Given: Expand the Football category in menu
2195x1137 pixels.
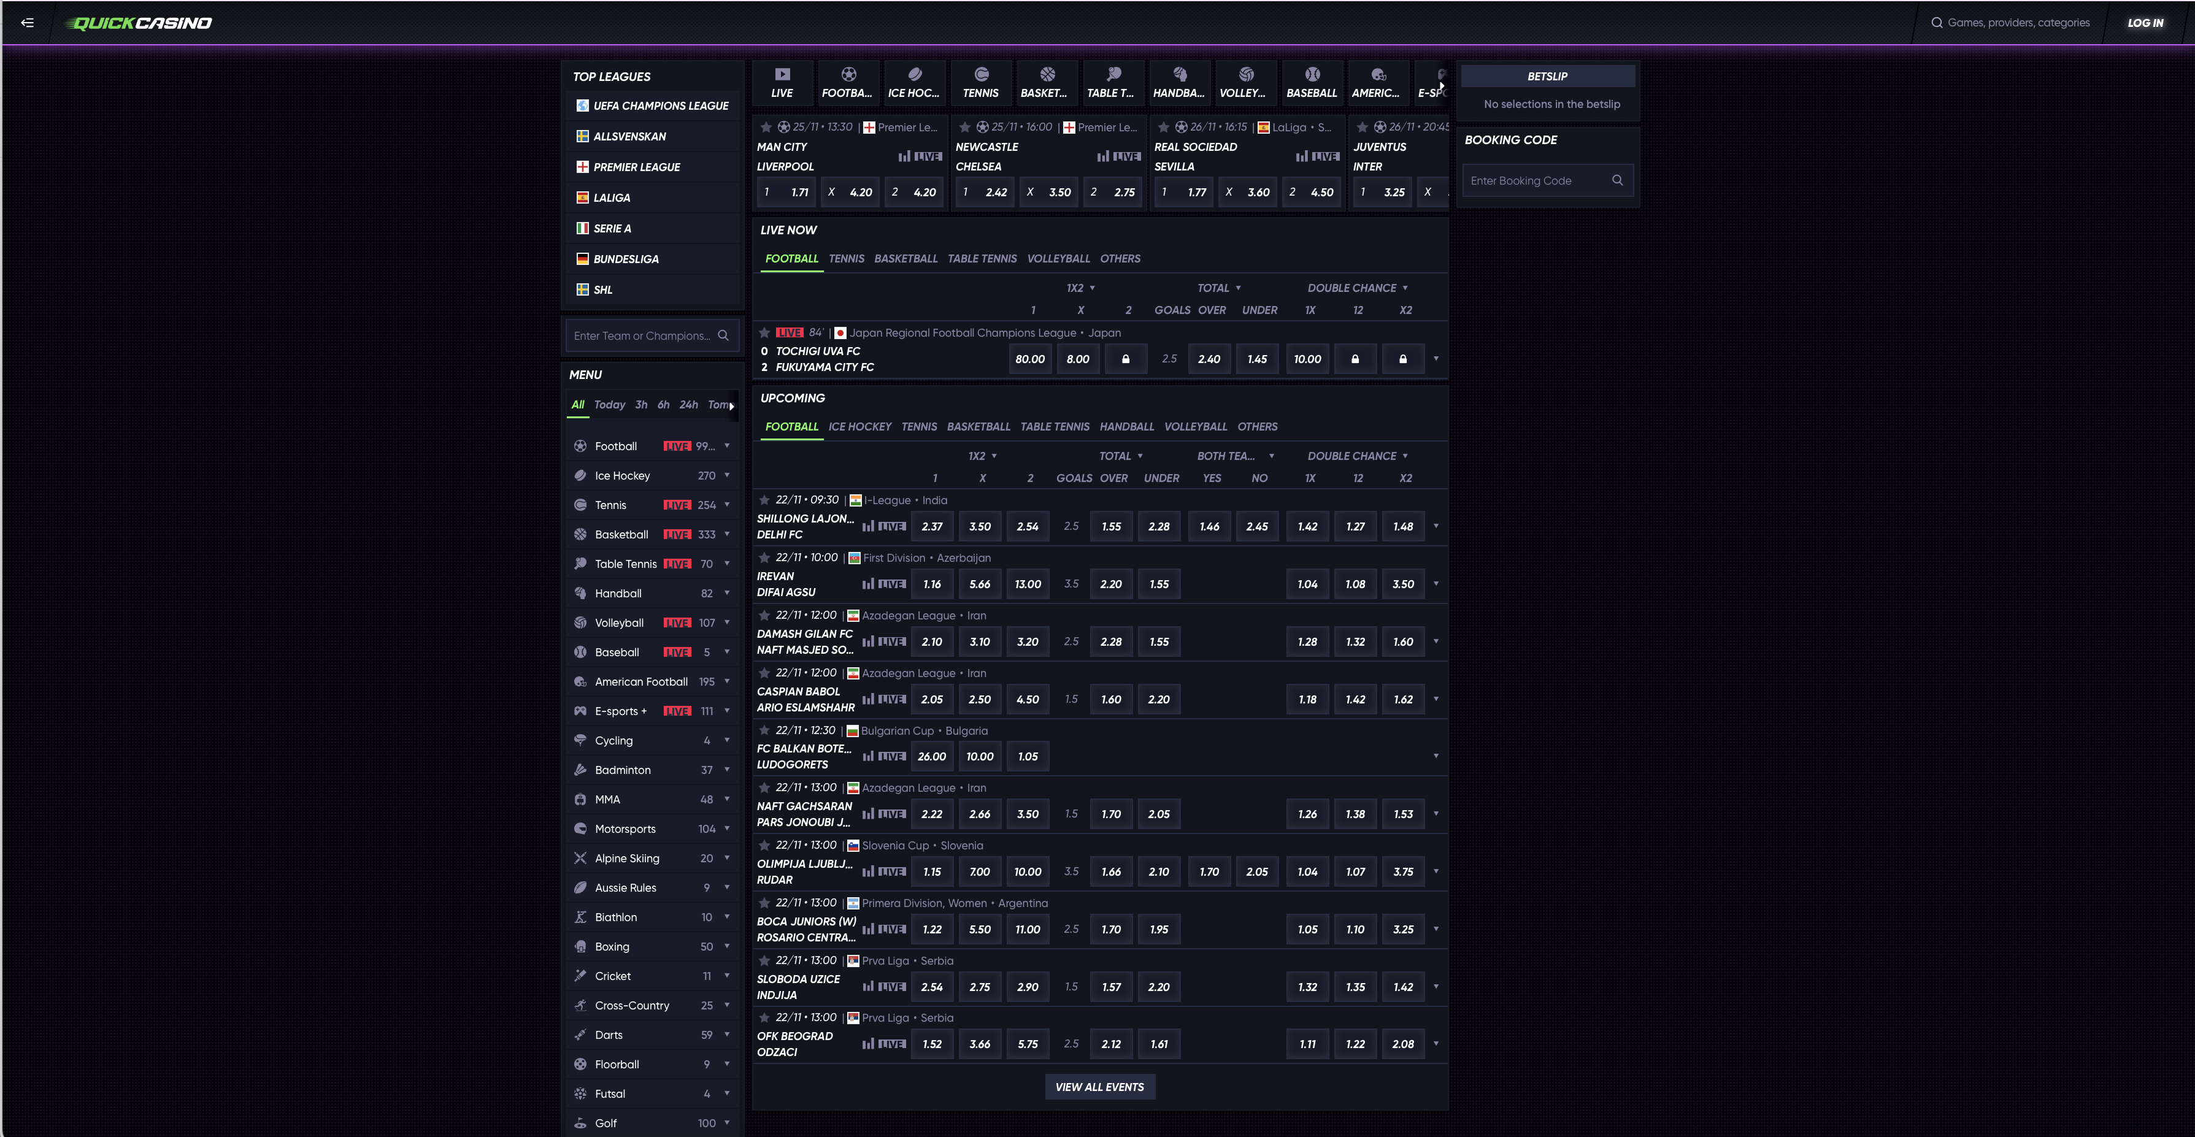Looking at the screenshot, I should (727, 446).
